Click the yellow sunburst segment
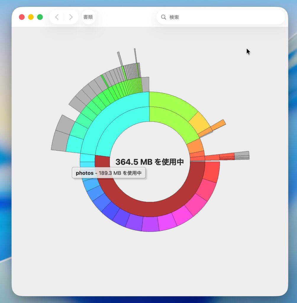Viewport: 297px width, 303px height. pos(199,123)
